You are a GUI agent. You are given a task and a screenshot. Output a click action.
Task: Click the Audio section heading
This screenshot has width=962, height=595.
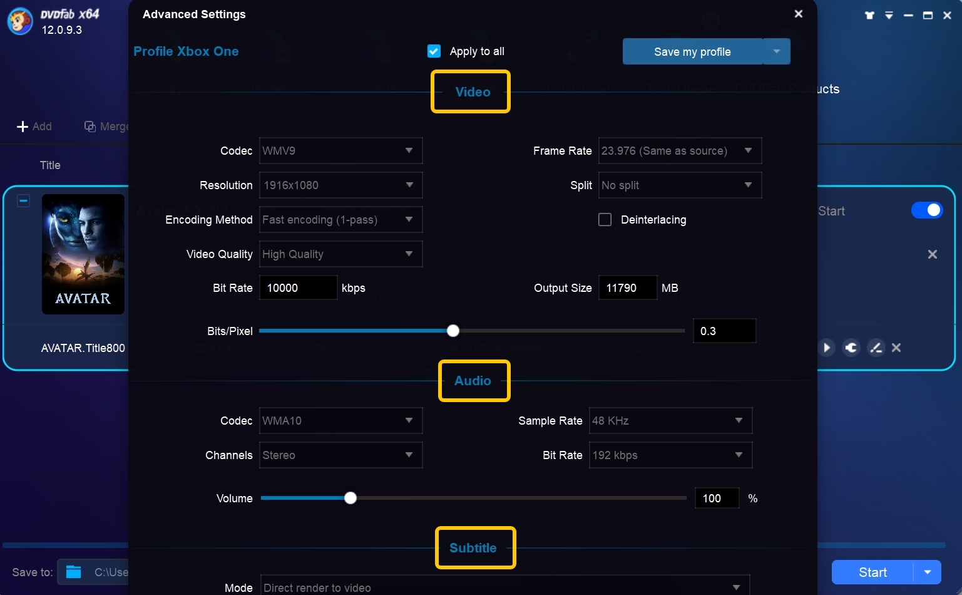pos(473,381)
